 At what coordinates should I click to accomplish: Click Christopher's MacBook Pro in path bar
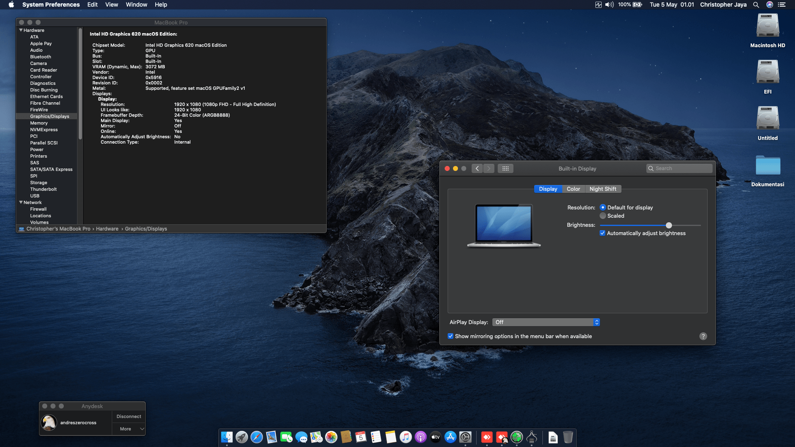(x=58, y=229)
